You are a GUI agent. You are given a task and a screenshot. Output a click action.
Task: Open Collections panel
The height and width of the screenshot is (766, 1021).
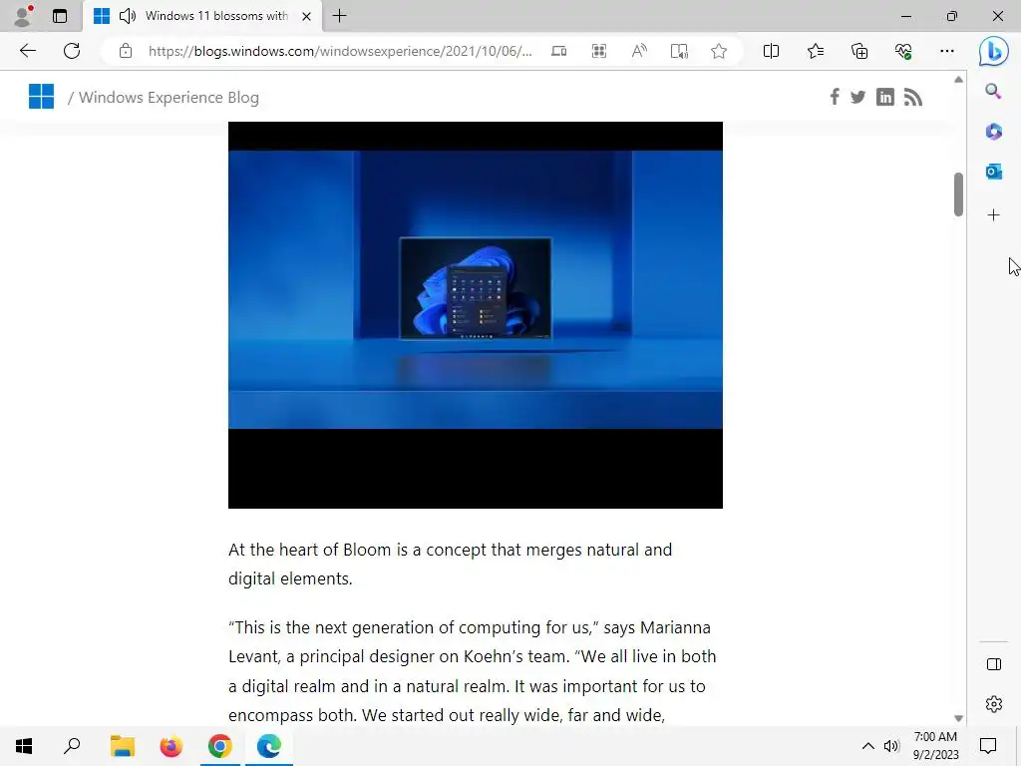859,51
